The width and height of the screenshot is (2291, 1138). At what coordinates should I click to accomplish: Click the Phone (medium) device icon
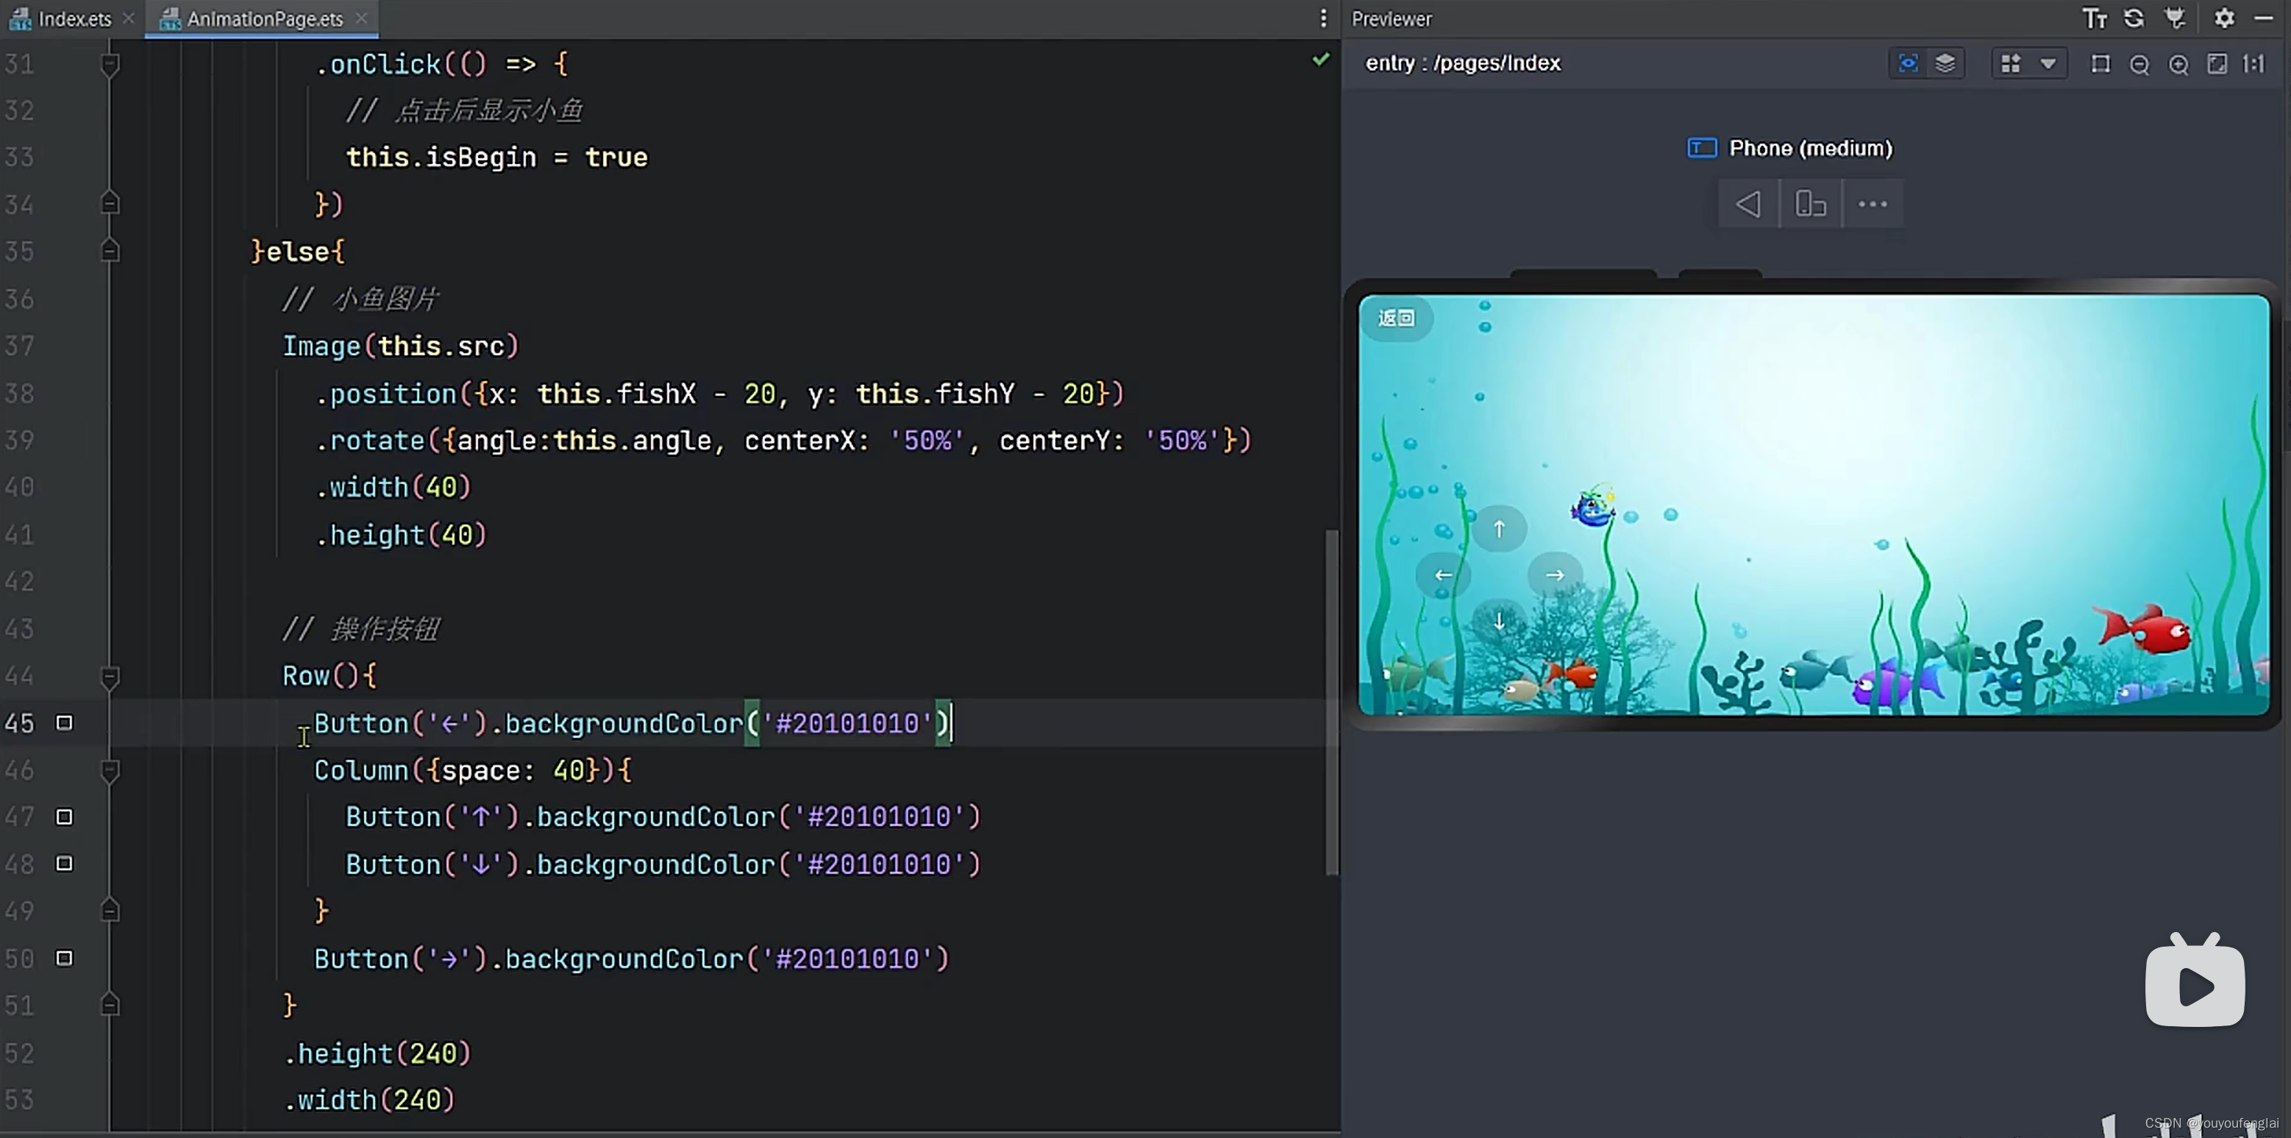coord(1701,148)
